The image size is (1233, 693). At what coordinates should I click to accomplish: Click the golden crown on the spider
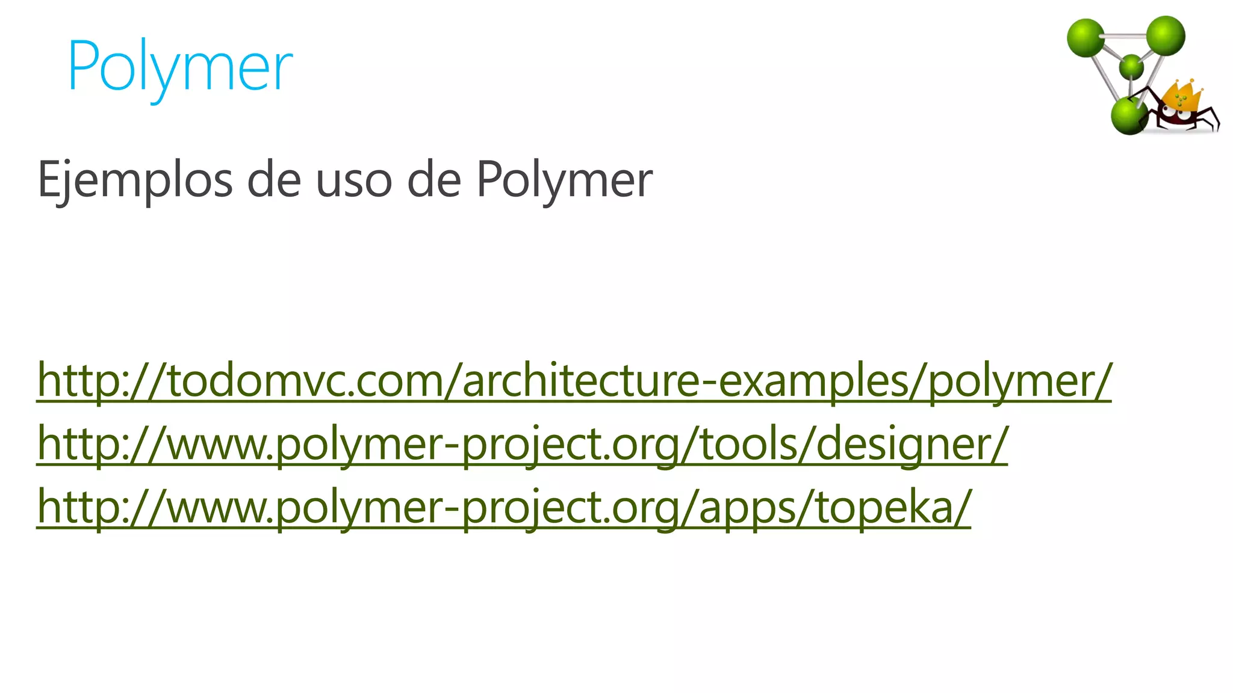coord(1181,95)
